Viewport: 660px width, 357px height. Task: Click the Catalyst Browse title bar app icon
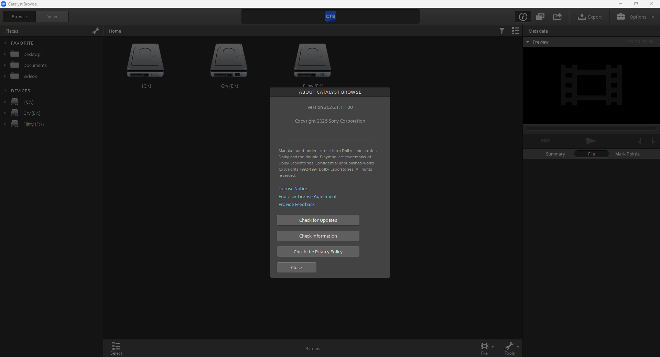[x=3, y=4]
